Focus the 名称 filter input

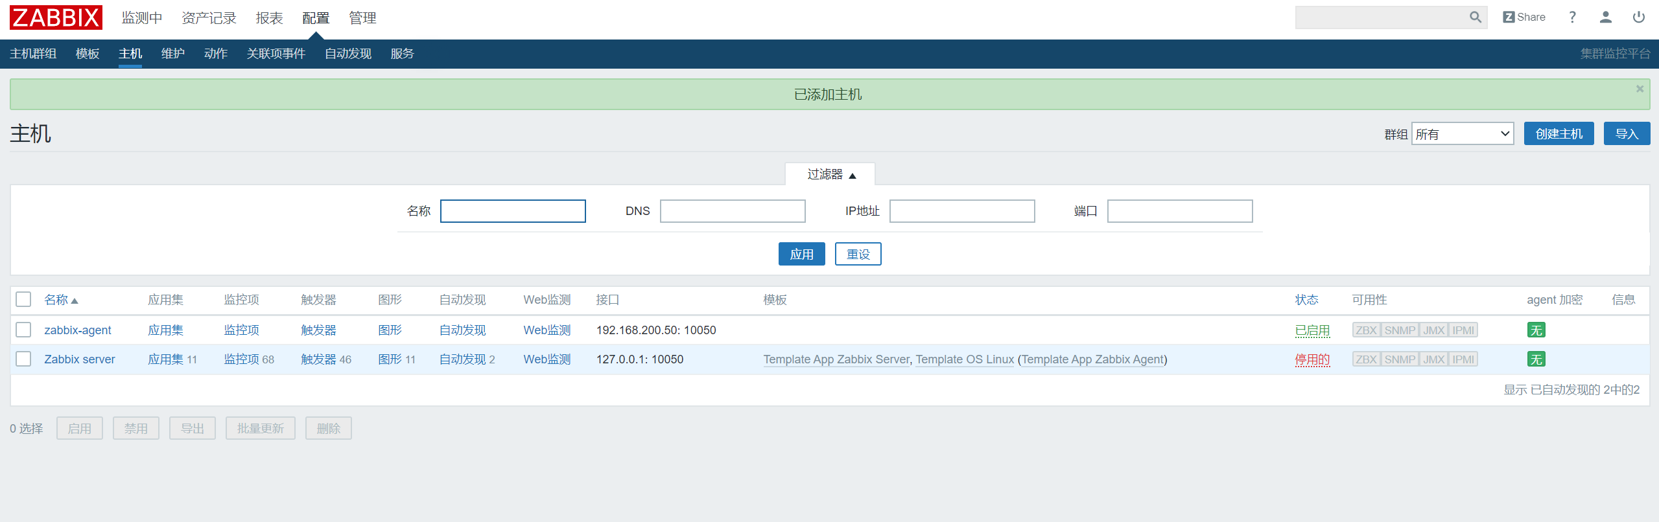point(513,211)
